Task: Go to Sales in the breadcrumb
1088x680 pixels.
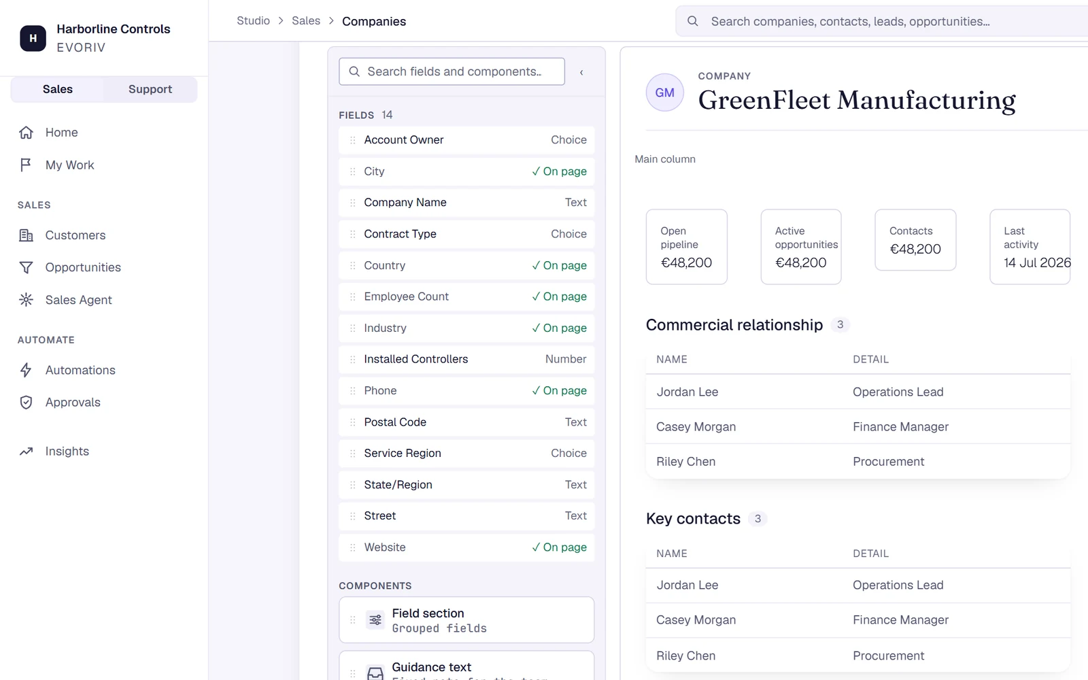Action: pyautogui.click(x=306, y=21)
